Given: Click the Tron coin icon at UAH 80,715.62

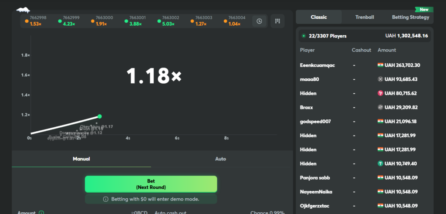Looking at the screenshot, I should (x=381, y=93).
